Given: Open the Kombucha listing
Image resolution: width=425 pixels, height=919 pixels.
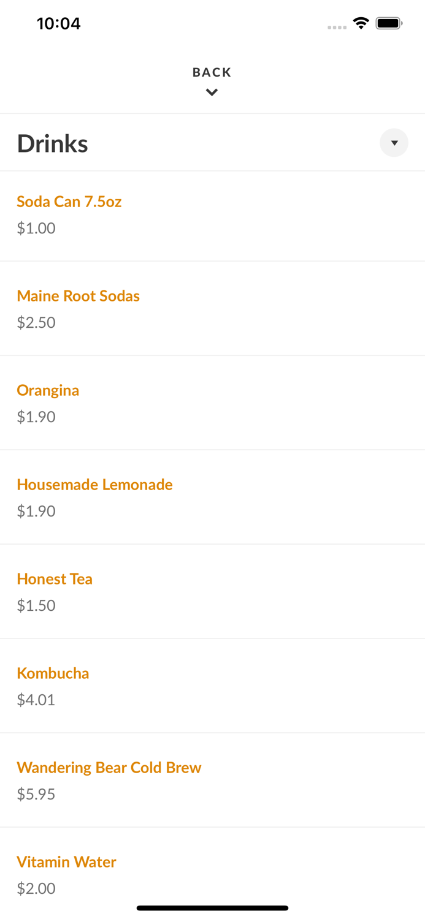Looking at the screenshot, I should [53, 673].
